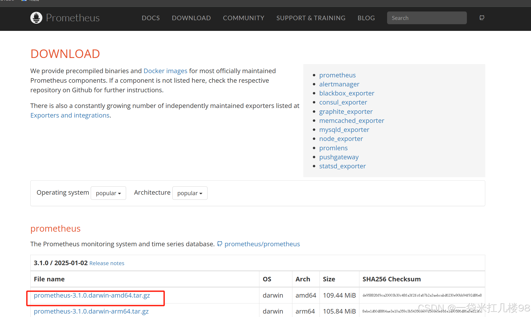Click the 109.44 MiB size cell
This screenshot has height=317, width=531.
pos(339,295)
